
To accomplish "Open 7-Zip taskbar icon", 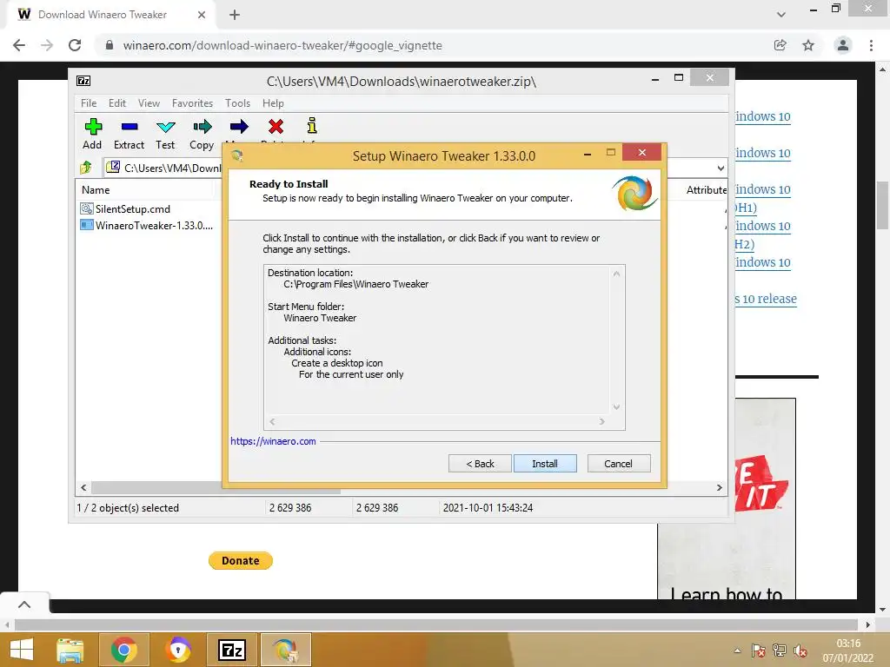I will 232,650.
